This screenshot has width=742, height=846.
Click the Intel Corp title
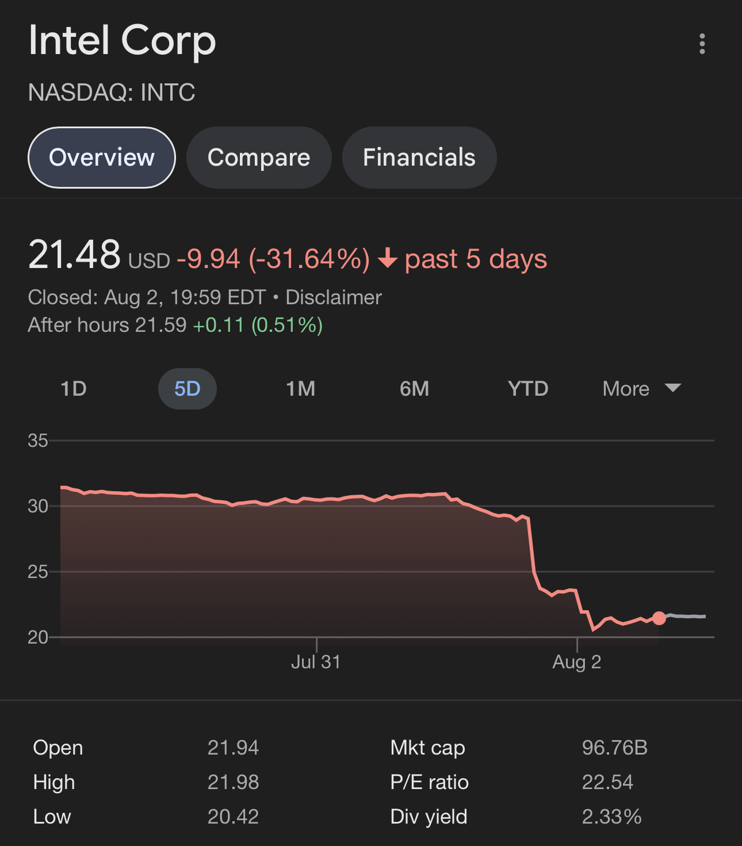pyautogui.click(x=122, y=40)
